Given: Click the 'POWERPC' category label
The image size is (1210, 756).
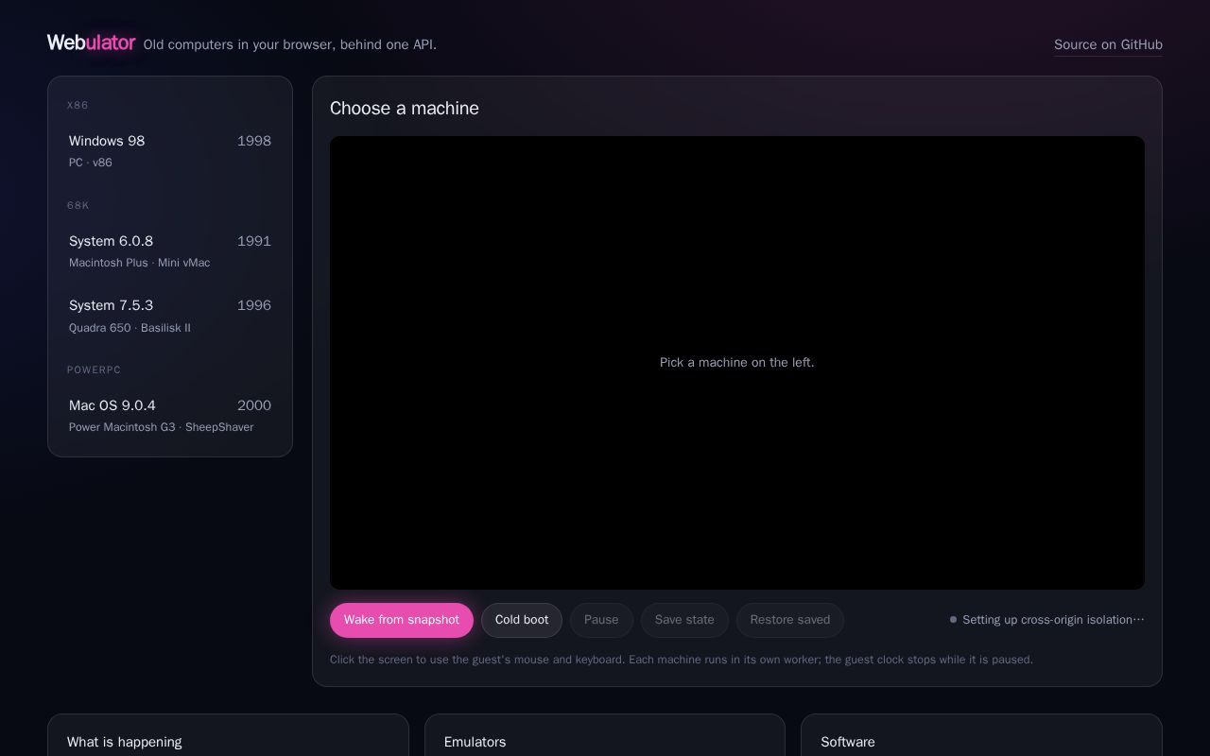Looking at the screenshot, I should pyautogui.click(x=95, y=370).
